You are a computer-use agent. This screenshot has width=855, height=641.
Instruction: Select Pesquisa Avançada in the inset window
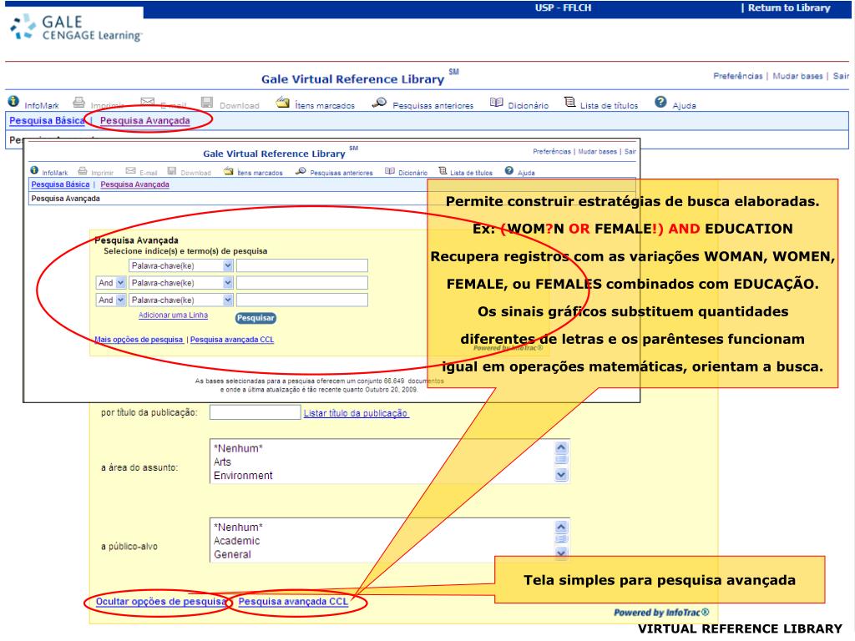(134, 184)
